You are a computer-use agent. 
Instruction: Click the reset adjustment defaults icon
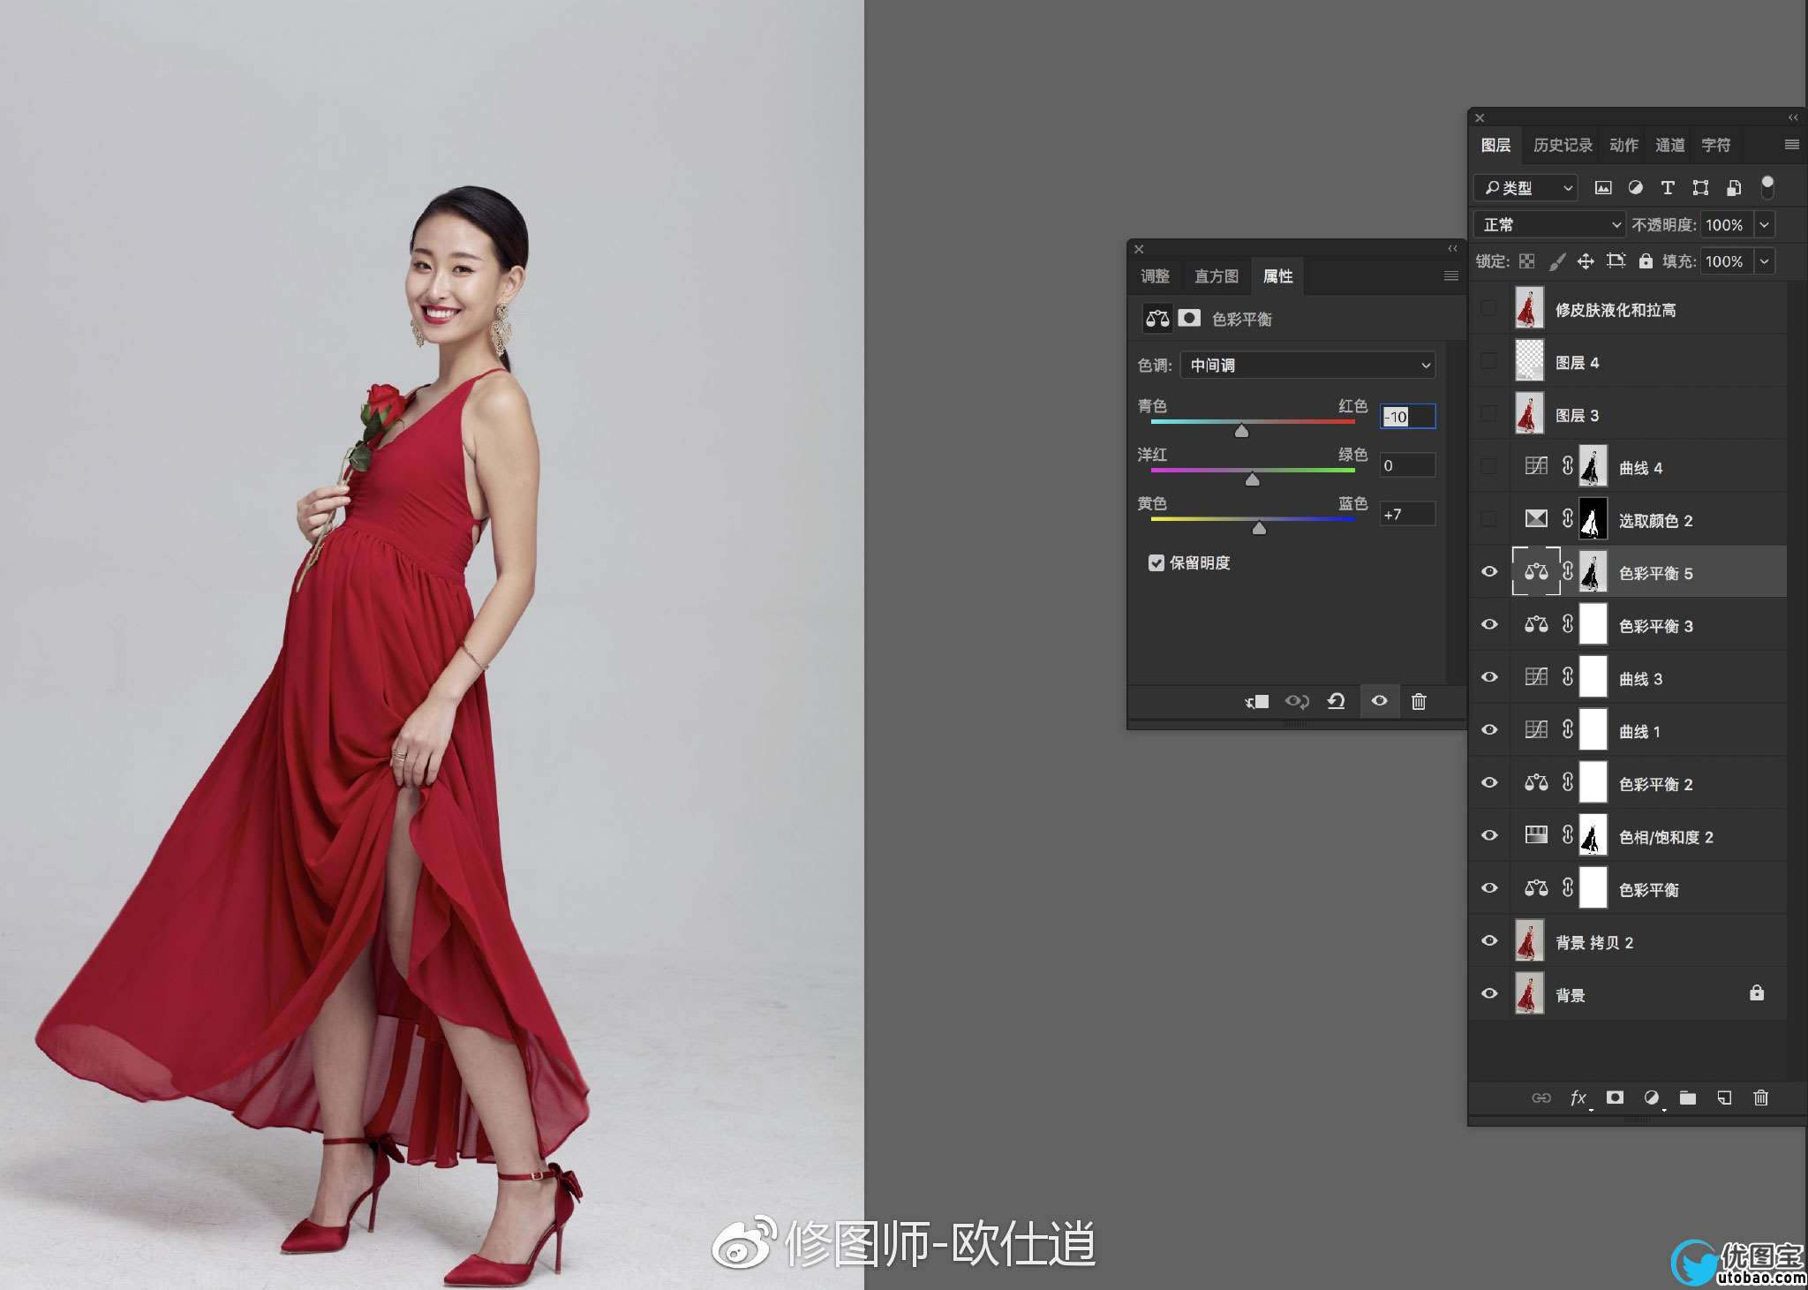(1336, 701)
